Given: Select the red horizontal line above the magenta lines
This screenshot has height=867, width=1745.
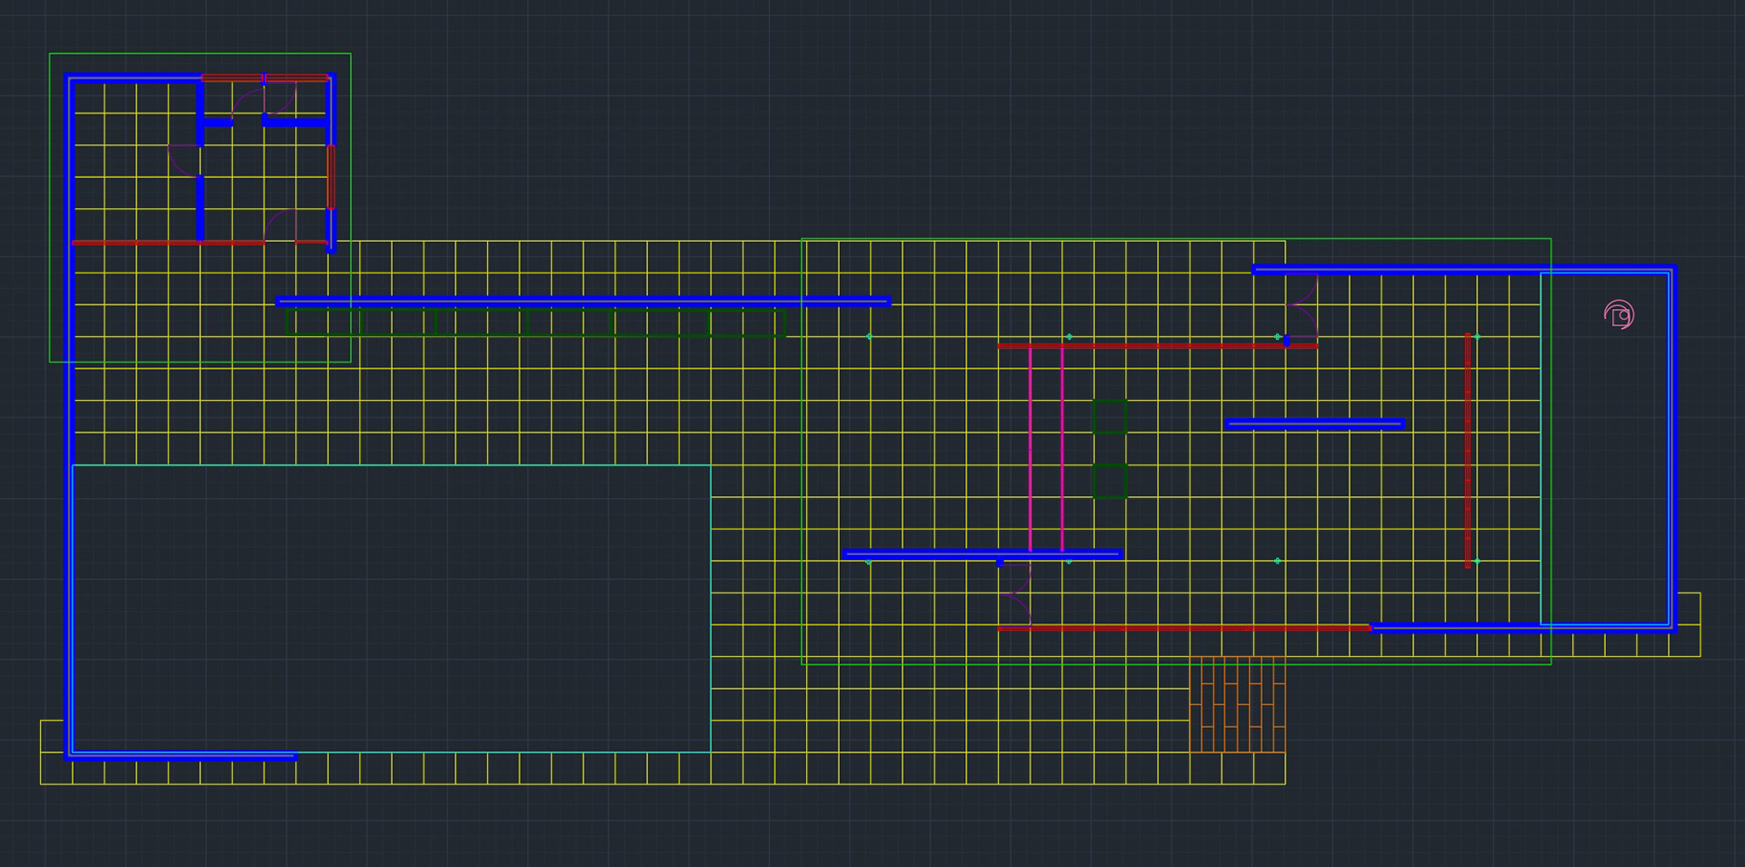Looking at the screenshot, I should pos(1157,345).
